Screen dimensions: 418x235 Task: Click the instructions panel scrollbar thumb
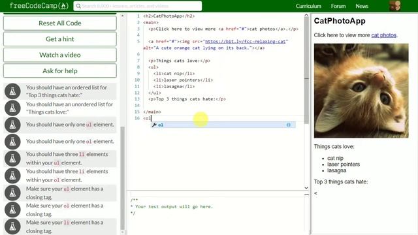pyautogui.click(x=122, y=178)
